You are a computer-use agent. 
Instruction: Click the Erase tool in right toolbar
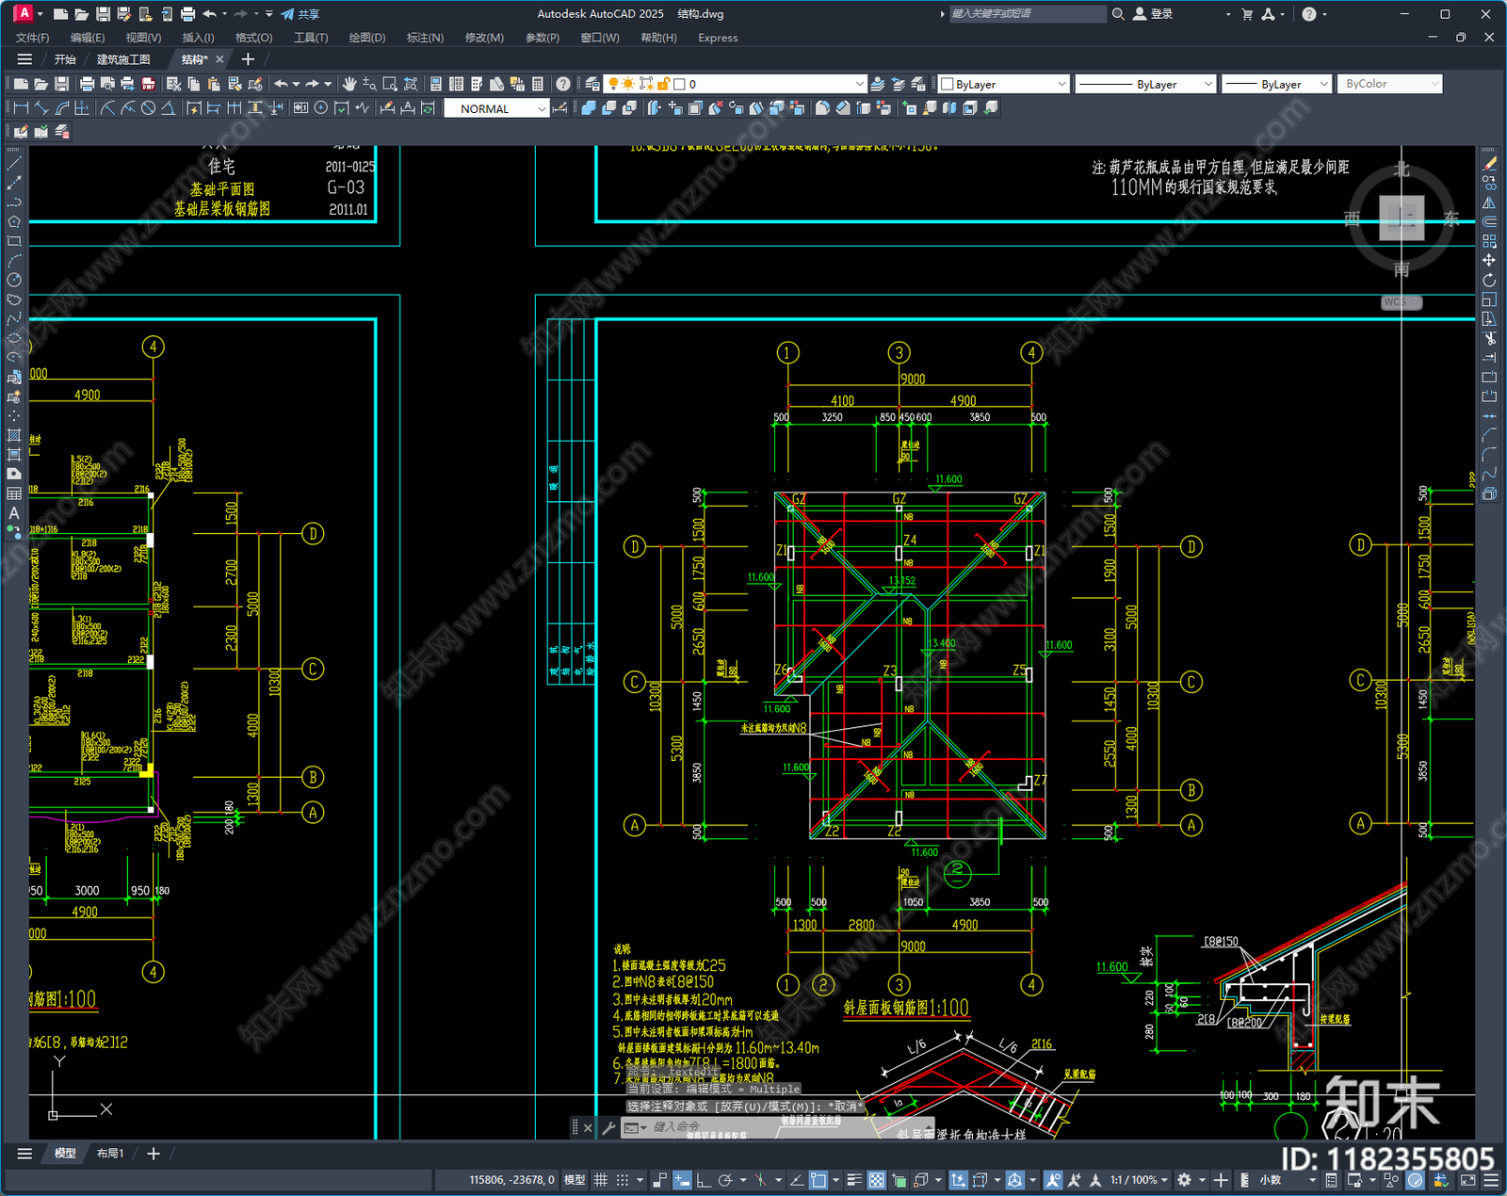click(x=1489, y=164)
